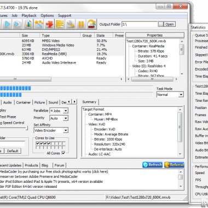Click the bar chart statistics icon
Viewport: 208px width, 208px height.
[x=28, y=24]
